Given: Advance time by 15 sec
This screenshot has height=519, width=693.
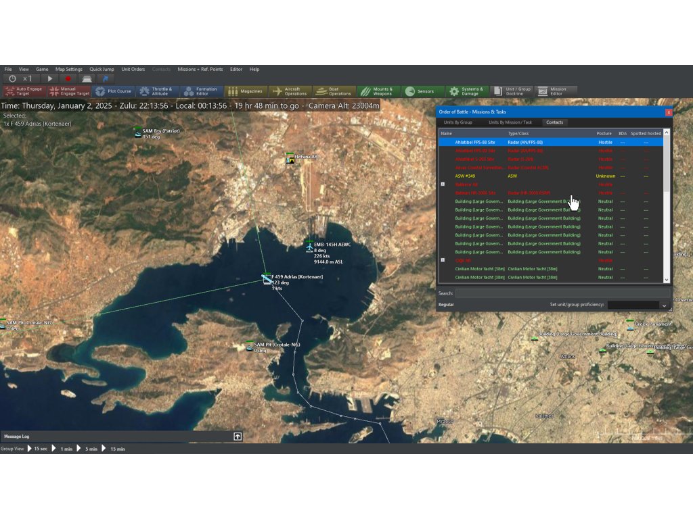Looking at the screenshot, I should click(x=37, y=449).
